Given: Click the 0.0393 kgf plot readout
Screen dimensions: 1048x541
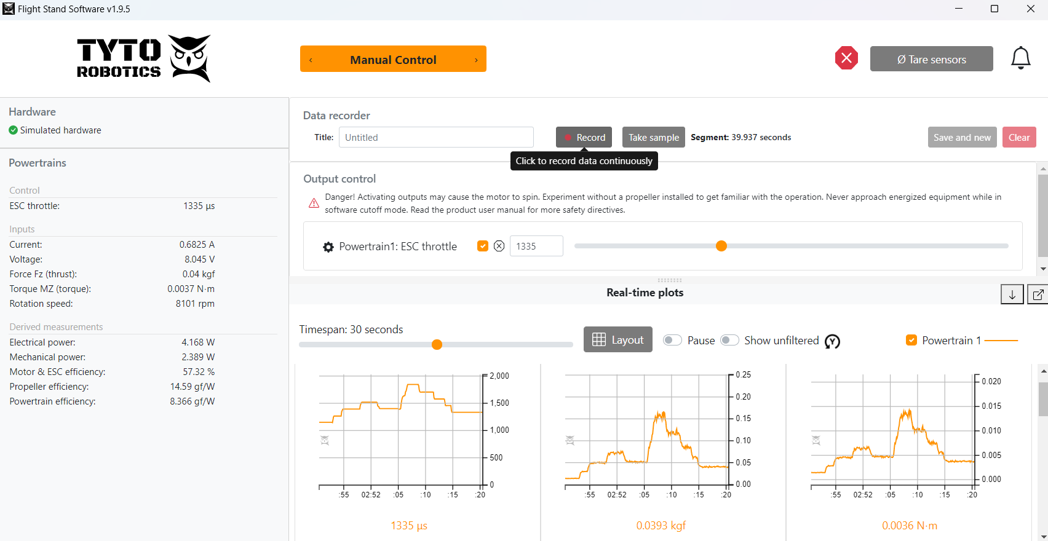Looking at the screenshot, I should pyautogui.click(x=661, y=526).
